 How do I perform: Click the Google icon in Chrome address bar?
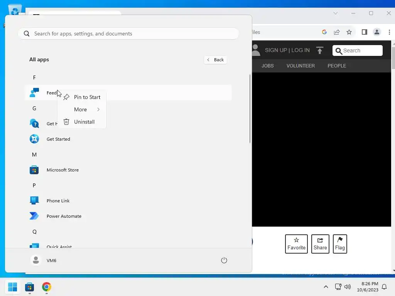[324, 32]
